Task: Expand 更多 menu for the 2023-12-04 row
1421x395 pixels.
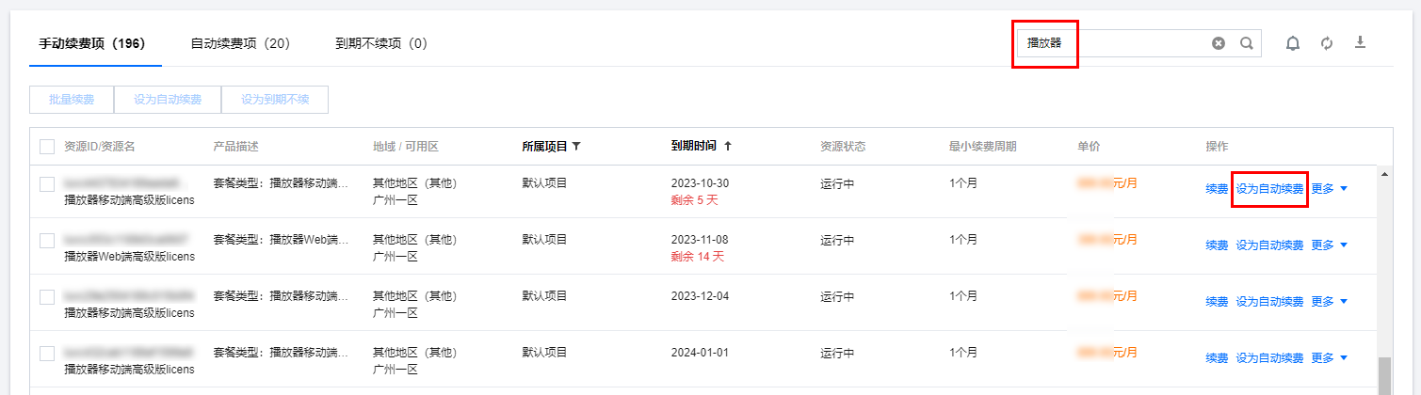Action: (1330, 302)
